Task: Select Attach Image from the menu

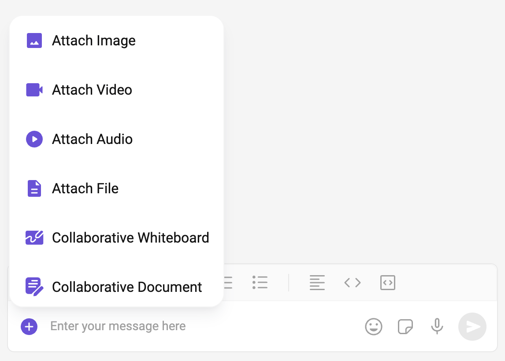Action: (117, 41)
